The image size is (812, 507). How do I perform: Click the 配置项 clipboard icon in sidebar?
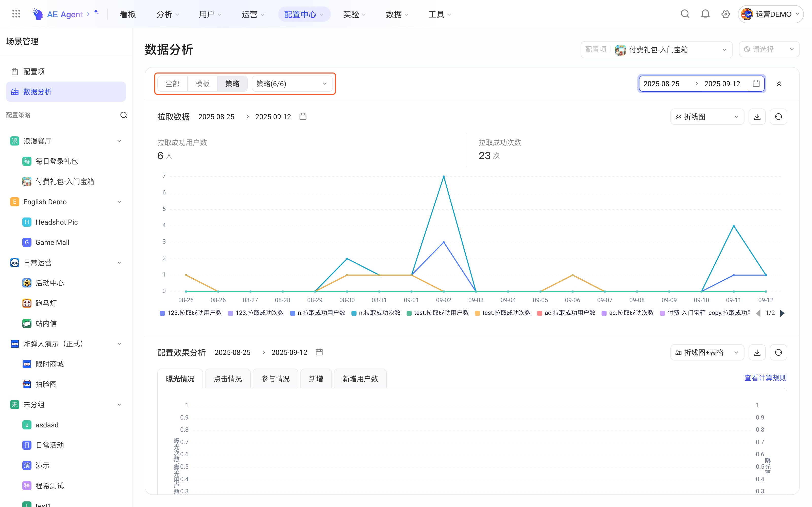[14, 71]
